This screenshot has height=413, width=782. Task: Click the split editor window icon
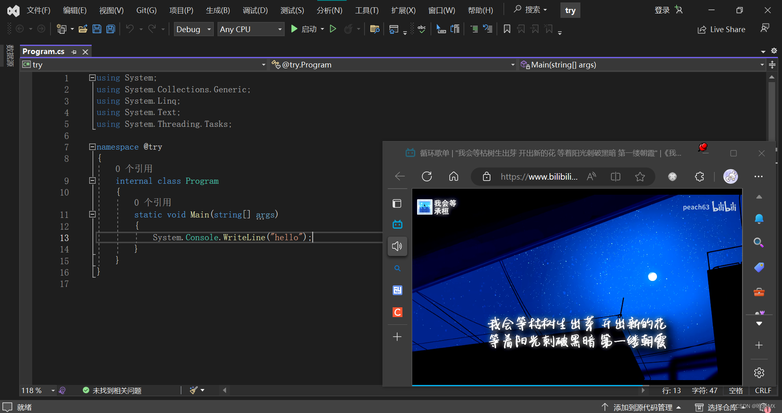[x=772, y=65]
